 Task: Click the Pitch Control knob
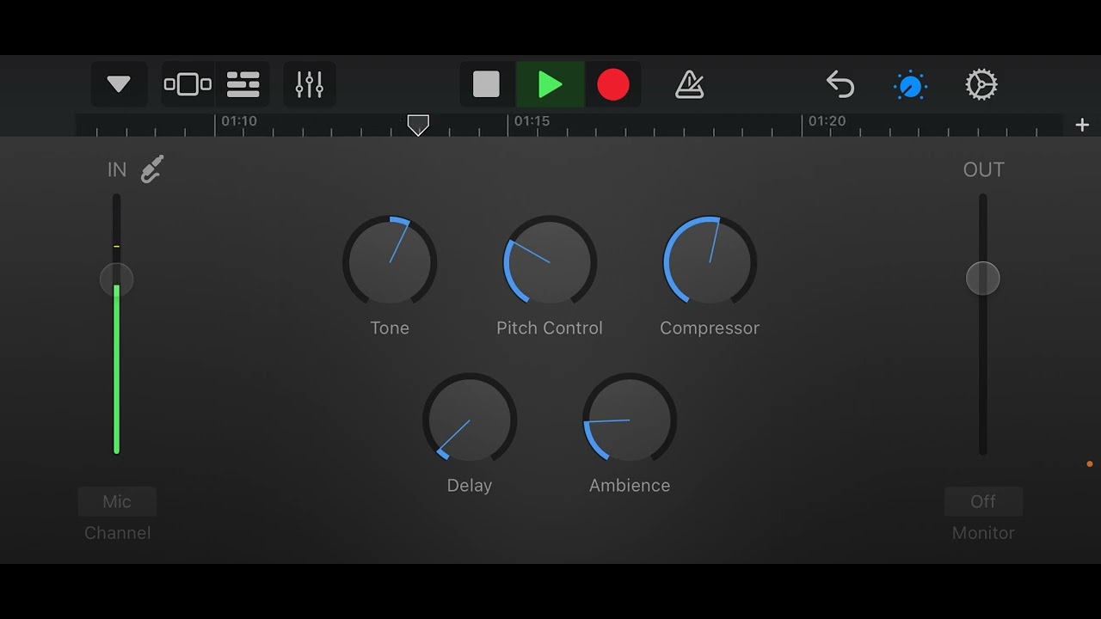tap(550, 262)
